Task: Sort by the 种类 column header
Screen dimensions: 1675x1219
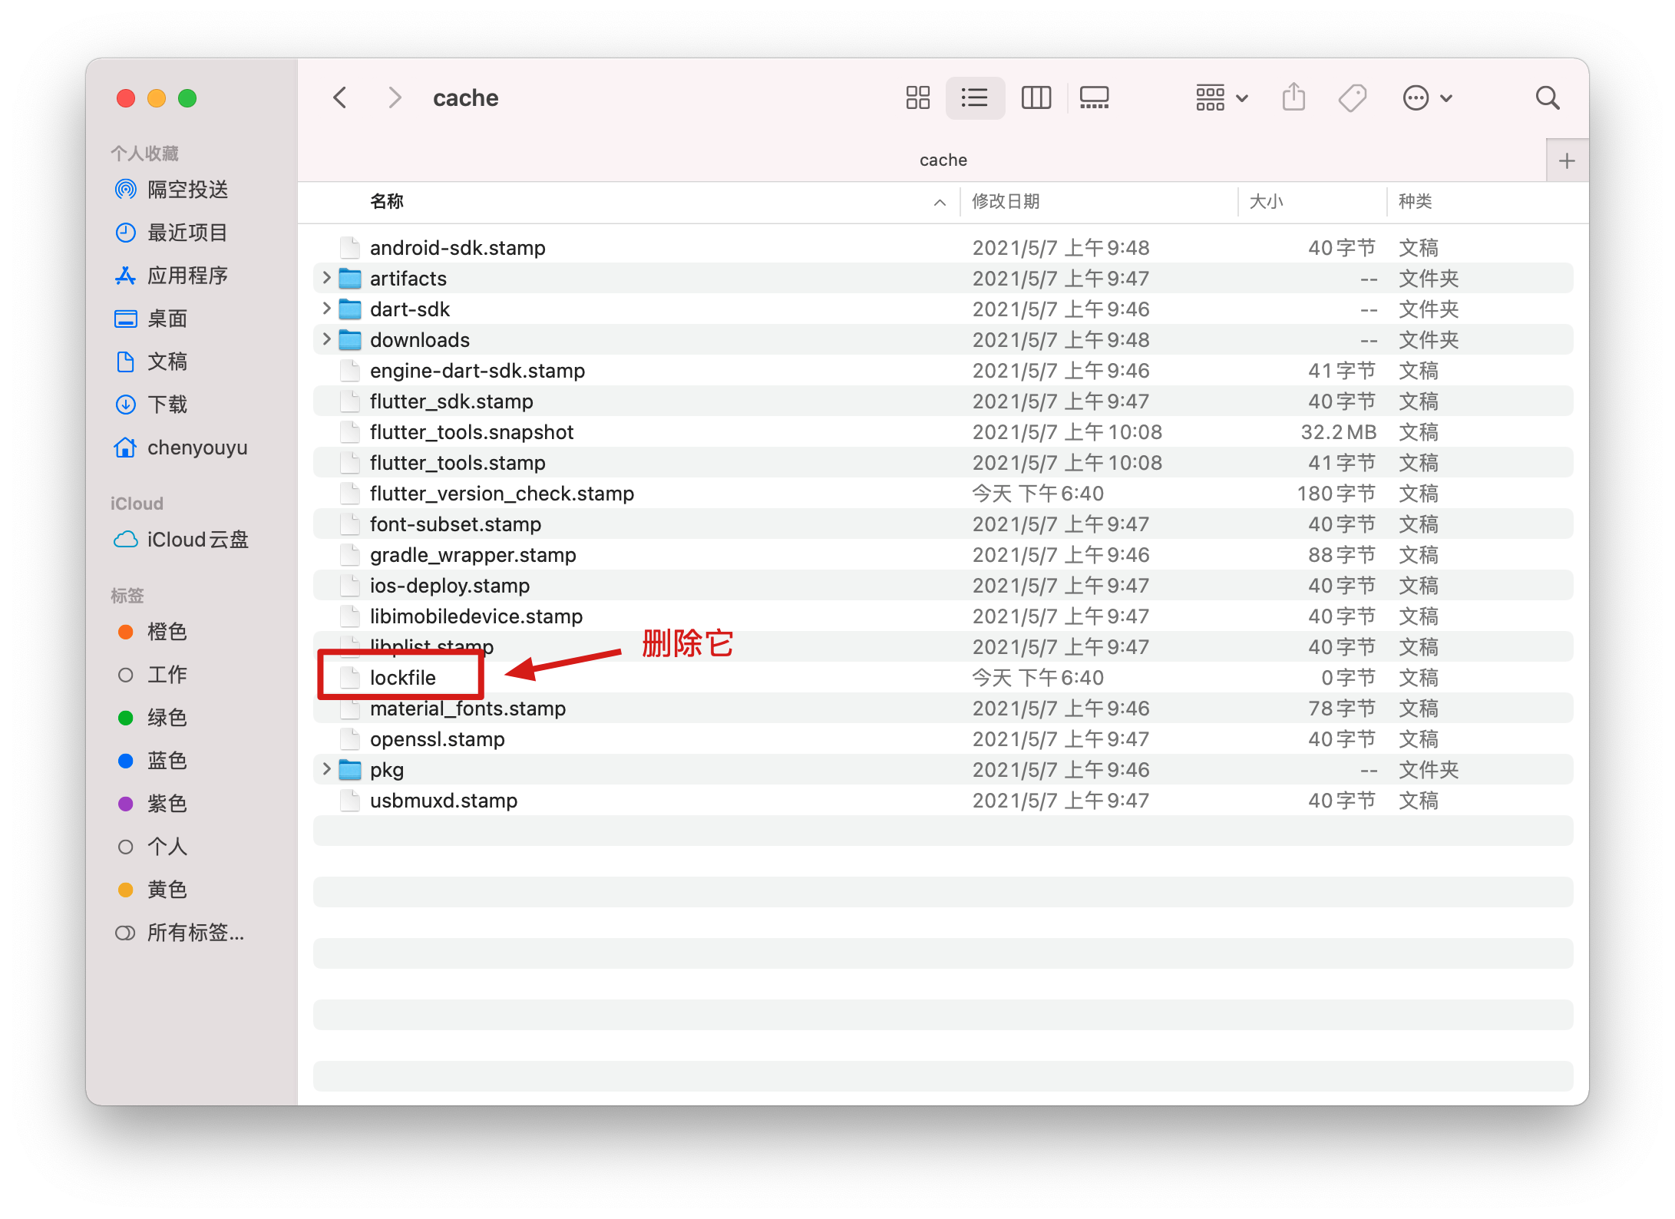Action: pos(1415,201)
